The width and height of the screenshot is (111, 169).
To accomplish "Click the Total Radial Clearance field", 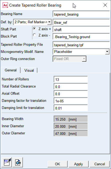I will (71, 87).
